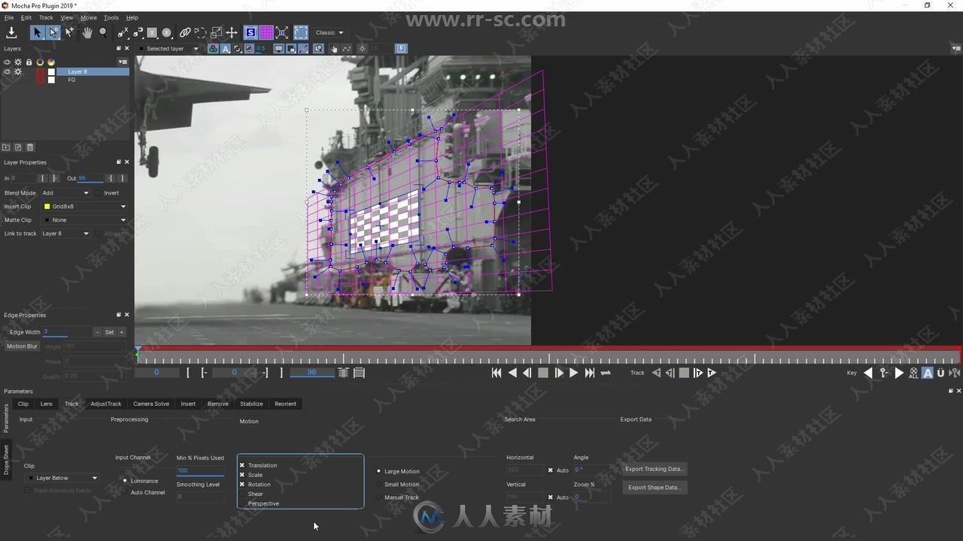963x541 pixels.
Task: Toggle the RGB channels view icon
Action: coord(214,49)
